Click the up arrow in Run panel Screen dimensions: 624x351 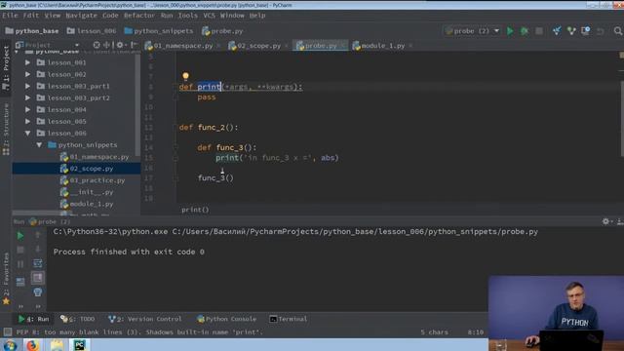[x=37, y=235]
